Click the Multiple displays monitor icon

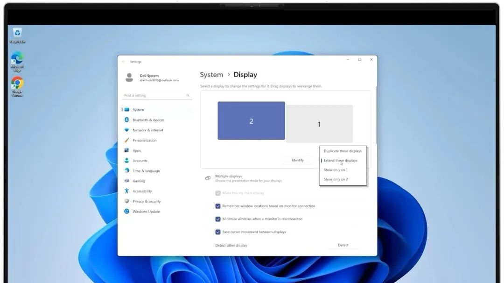click(x=208, y=178)
